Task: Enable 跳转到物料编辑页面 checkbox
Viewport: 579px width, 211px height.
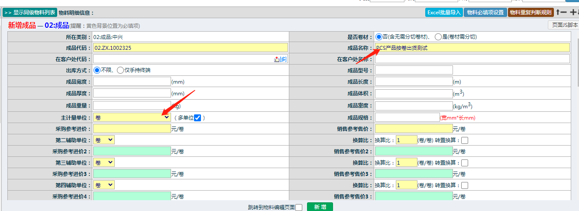Action: tap(299, 208)
